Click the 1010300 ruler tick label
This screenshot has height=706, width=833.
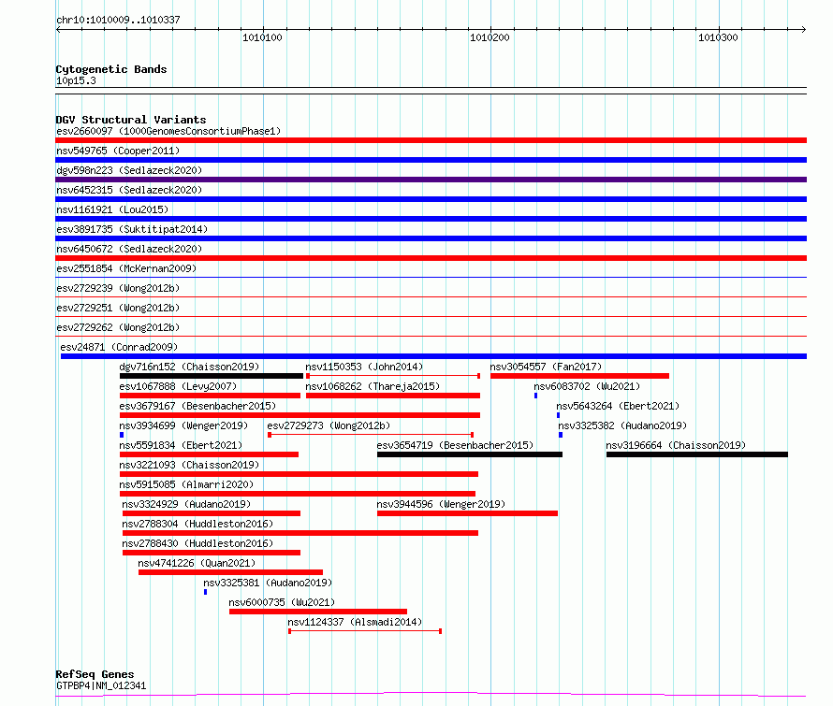(x=718, y=37)
